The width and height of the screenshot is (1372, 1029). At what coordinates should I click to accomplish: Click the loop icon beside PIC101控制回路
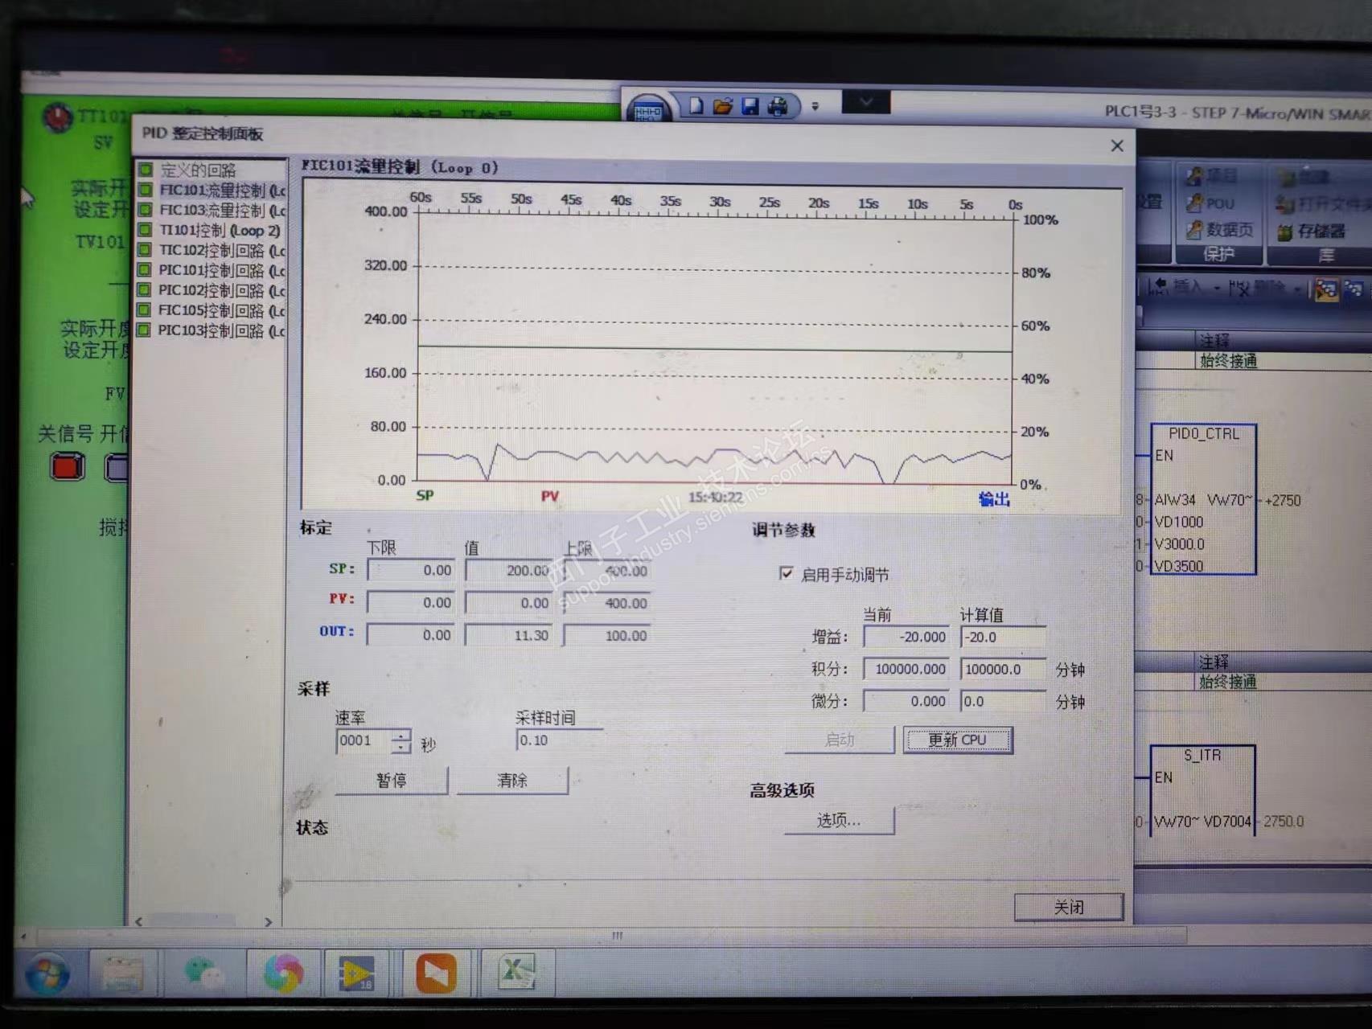pyautogui.click(x=146, y=270)
